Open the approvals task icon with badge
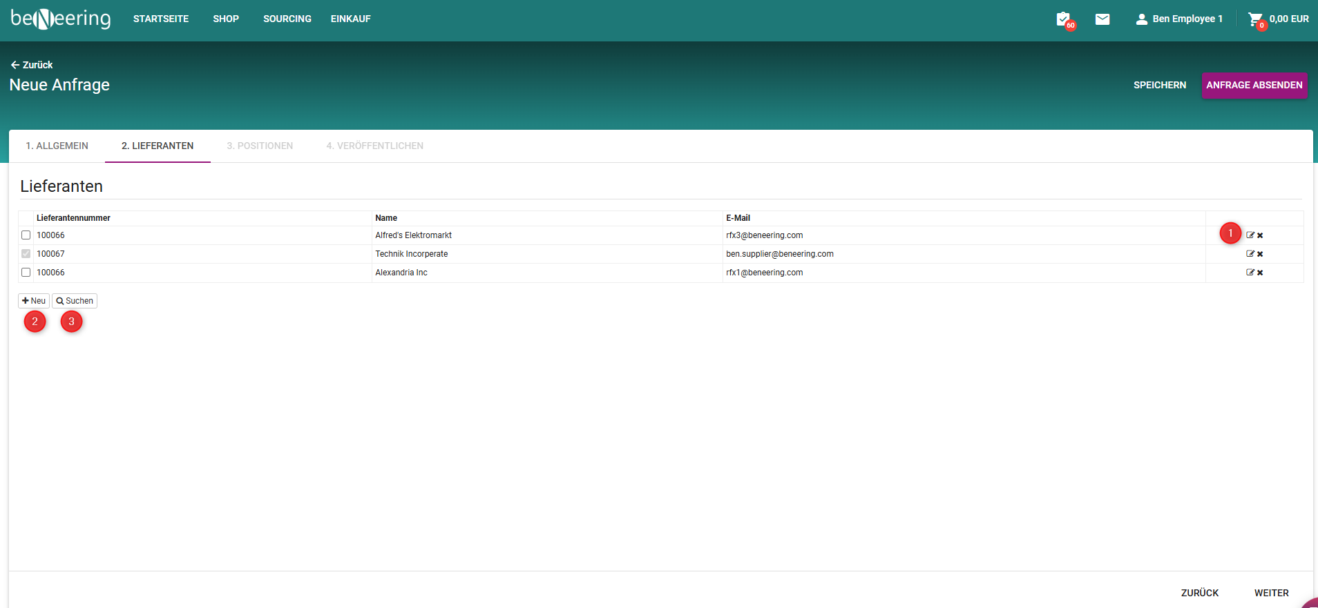This screenshot has width=1318, height=608. point(1064,19)
